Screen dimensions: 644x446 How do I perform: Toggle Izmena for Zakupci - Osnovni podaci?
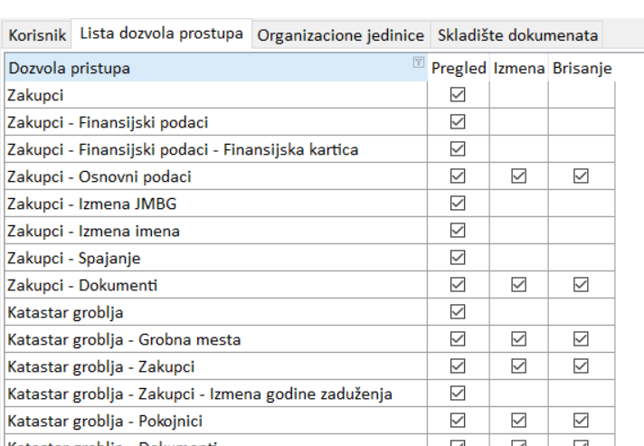pos(519,176)
